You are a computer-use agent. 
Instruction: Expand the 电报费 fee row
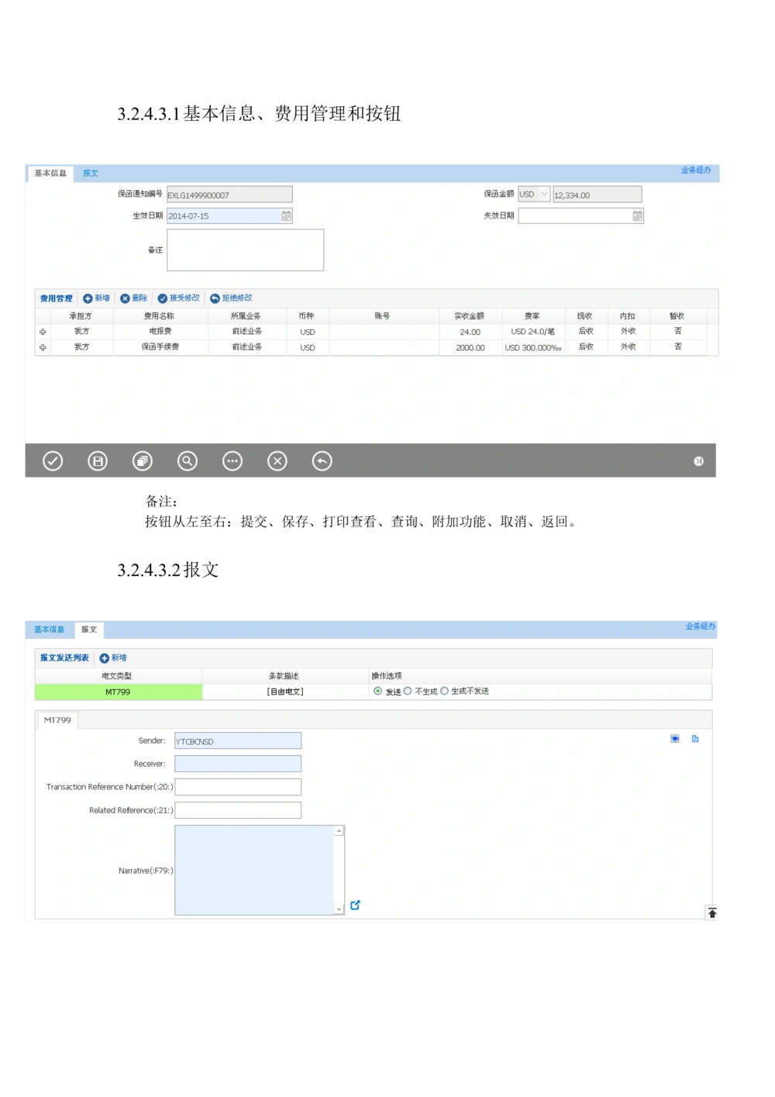click(43, 332)
